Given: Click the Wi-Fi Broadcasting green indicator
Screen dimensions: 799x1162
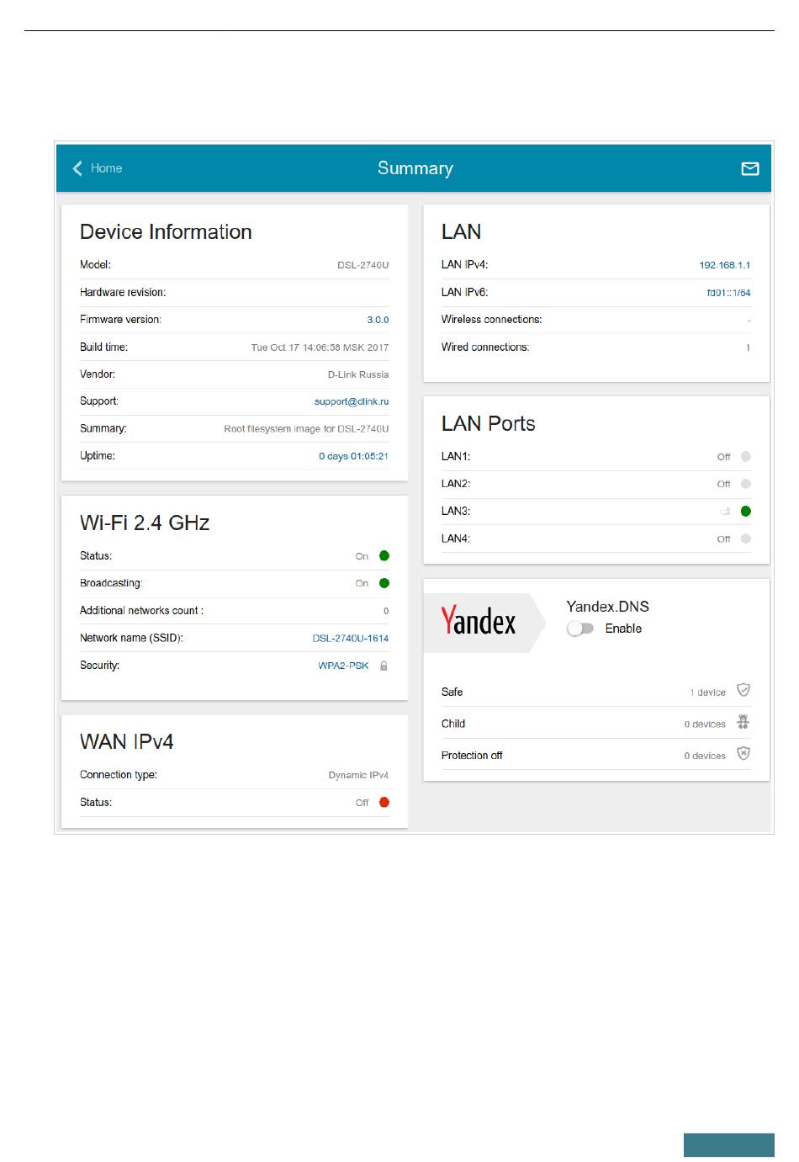Looking at the screenshot, I should click(x=384, y=583).
